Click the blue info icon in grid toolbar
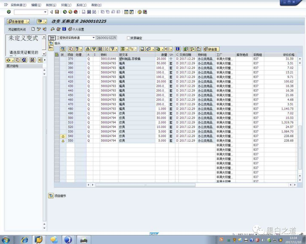Image resolution: width=306 pixels, height=244 pixels. 177,49
